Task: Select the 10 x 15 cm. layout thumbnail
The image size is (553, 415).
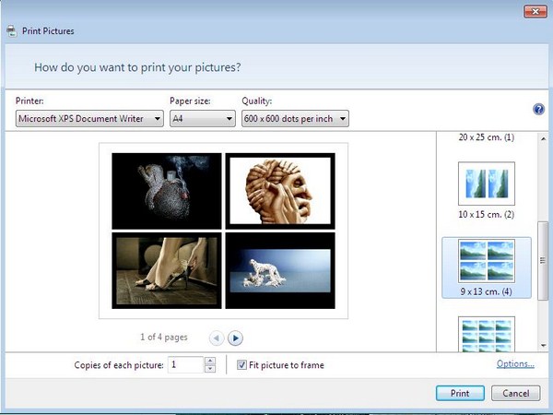Action: [486, 184]
